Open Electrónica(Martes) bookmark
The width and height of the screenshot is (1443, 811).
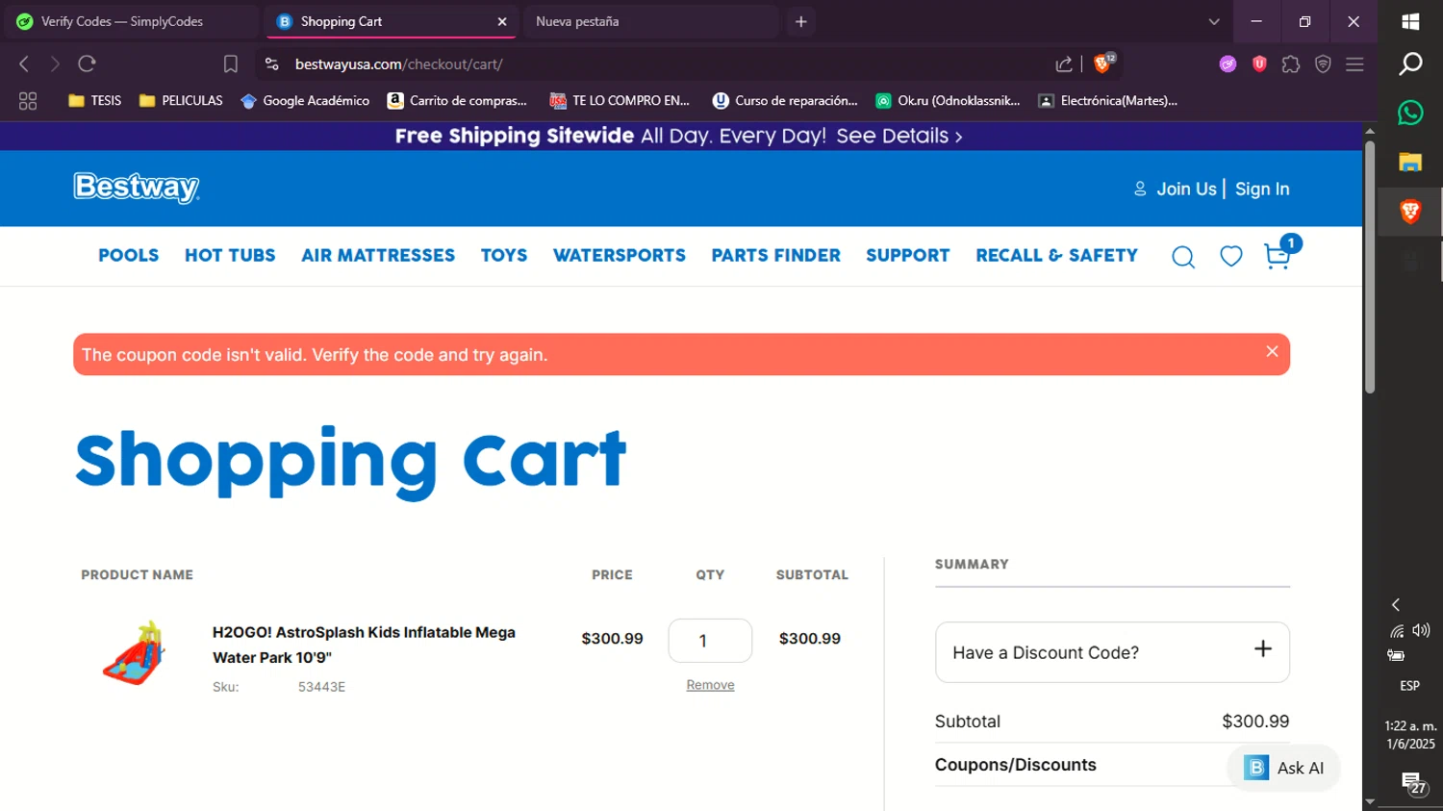pos(1107,100)
